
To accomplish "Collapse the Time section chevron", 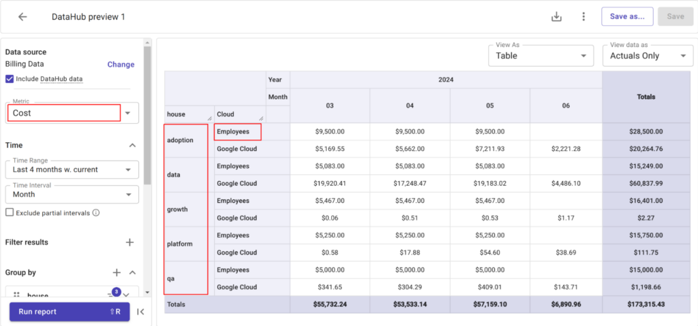I will click(x=132, y=146).
